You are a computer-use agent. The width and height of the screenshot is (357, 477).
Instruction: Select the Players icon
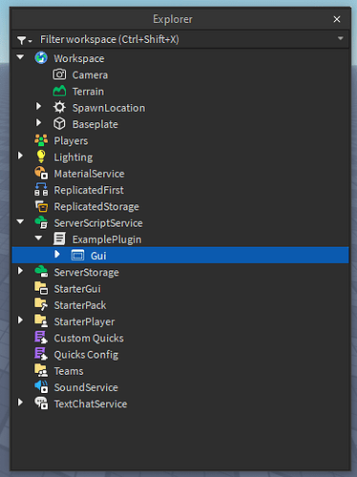pos(41,140)
